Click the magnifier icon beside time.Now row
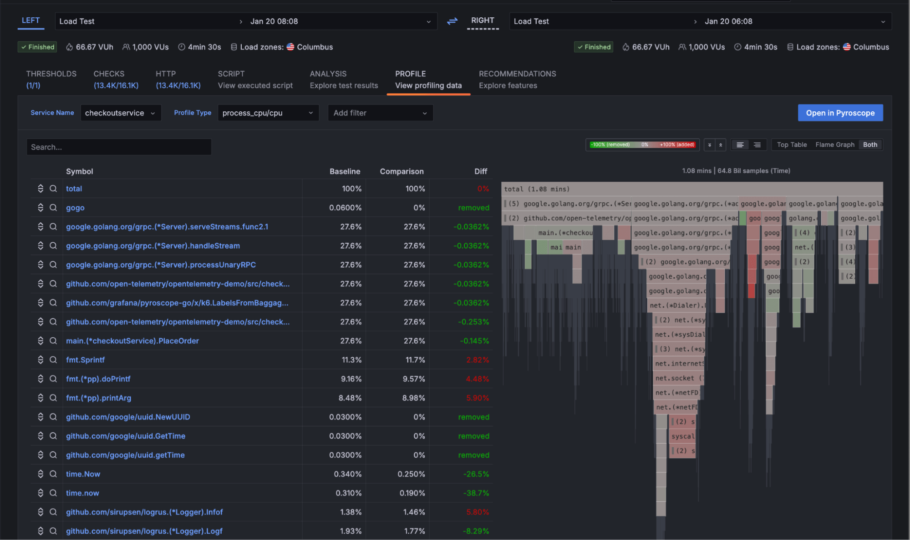This screenshot has height=540, width=910. [x=53, y=474]
